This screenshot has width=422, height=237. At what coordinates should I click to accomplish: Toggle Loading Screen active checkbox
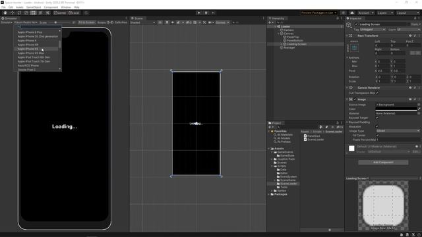[356, 24]
